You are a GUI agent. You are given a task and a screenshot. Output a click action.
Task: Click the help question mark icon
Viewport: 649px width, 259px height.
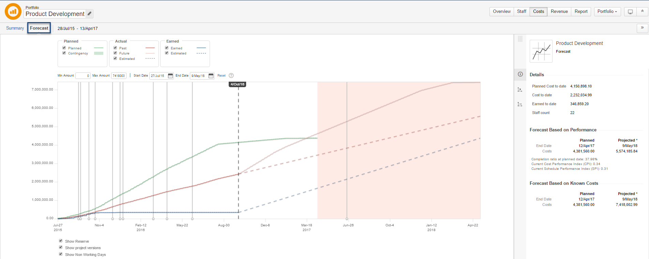(231, 76)
